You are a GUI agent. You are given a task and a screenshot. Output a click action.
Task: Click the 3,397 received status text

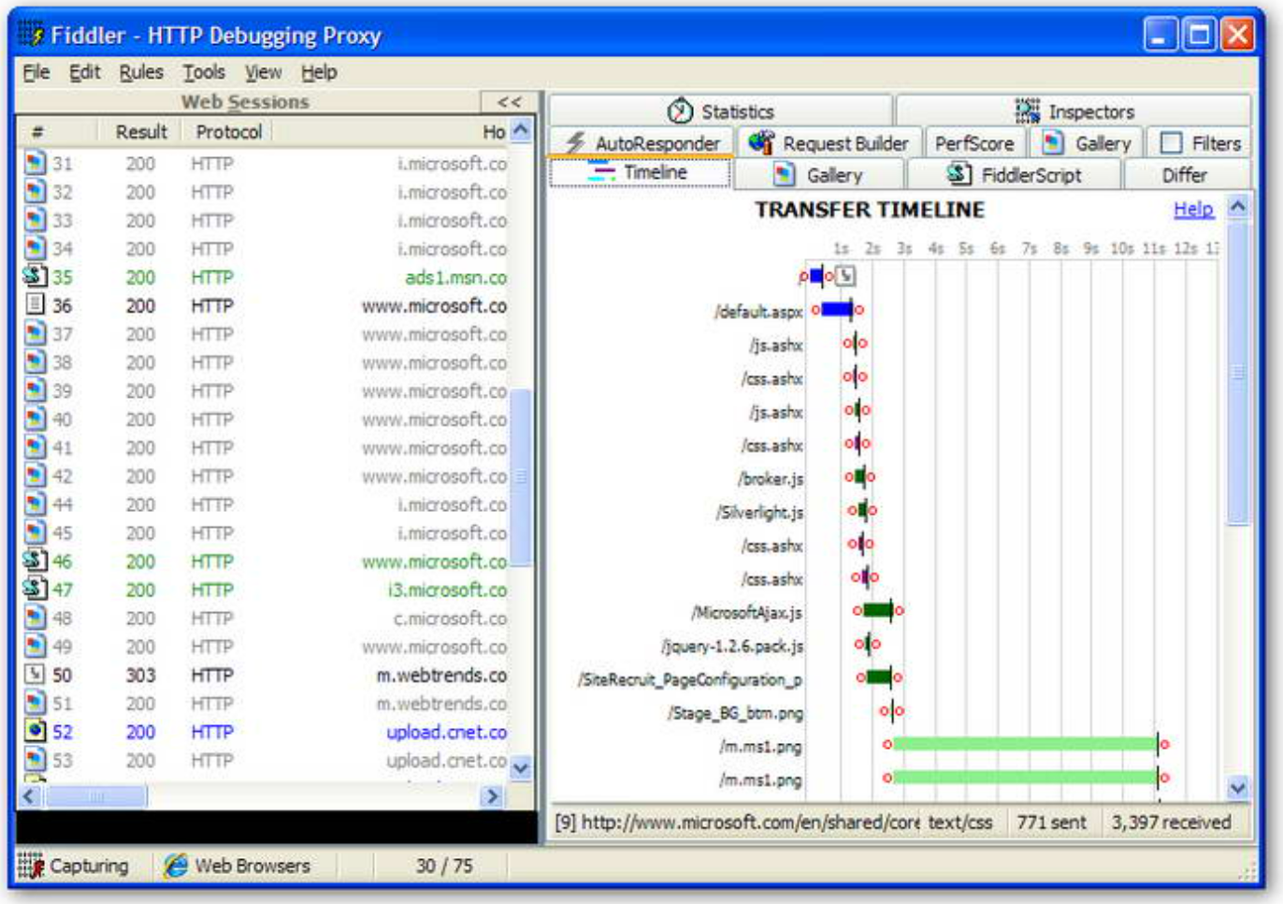coord(1171,823)
